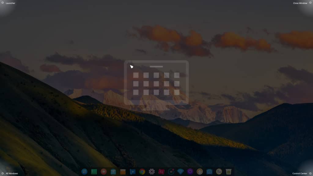Open the orange box app in the dock
Image resolution: width=313 pixels, height=176 pixels.
123,172
